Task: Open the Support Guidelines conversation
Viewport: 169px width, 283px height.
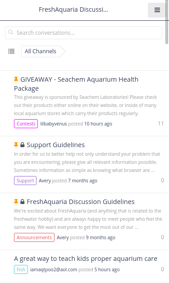Action: pos(56,145)
